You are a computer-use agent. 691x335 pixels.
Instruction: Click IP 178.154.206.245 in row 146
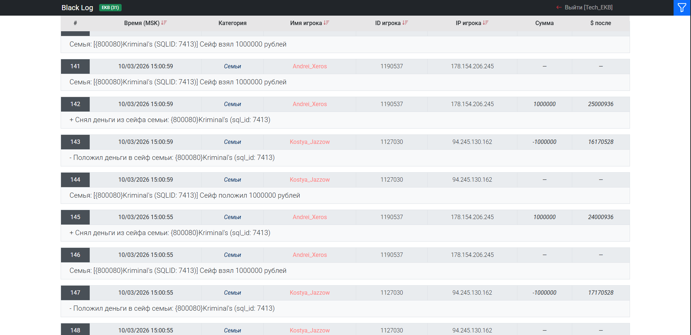(472, 255)
